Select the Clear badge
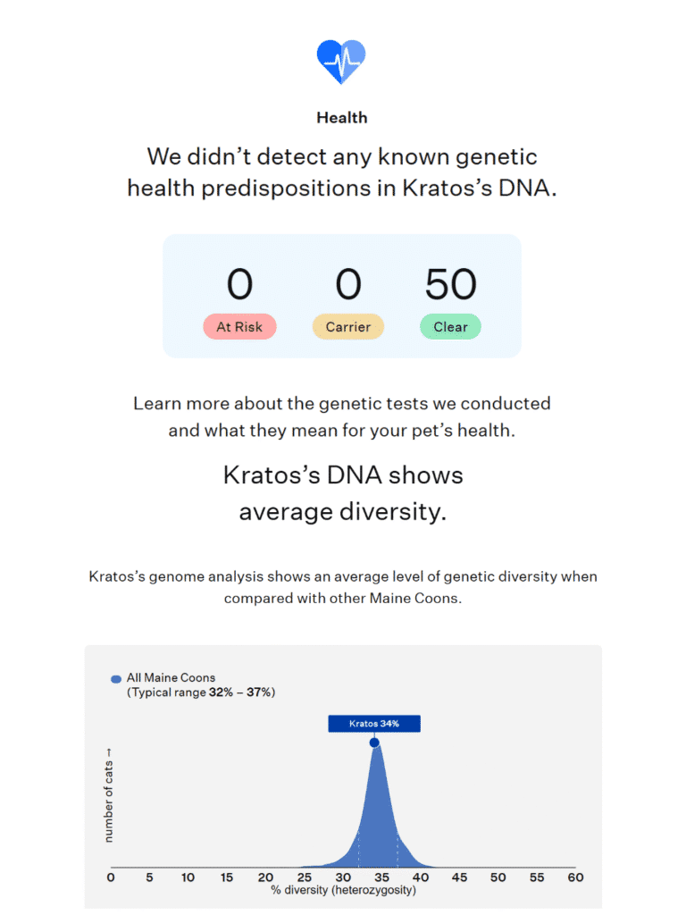Image resolution: width=686 pixels, height=915 pixels. point(450,327)
